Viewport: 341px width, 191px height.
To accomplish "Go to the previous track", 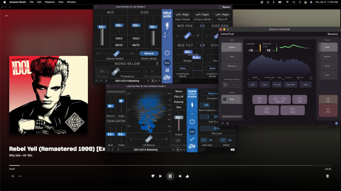I will coord(160,176).
